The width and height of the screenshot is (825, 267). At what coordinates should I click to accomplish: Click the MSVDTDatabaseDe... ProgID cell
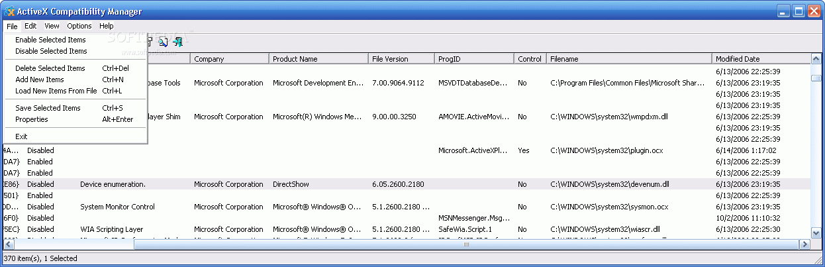(x=473, y=83)
